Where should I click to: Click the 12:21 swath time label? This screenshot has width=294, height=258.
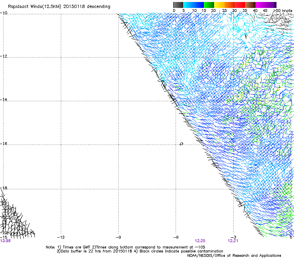(x=233, y=241)
